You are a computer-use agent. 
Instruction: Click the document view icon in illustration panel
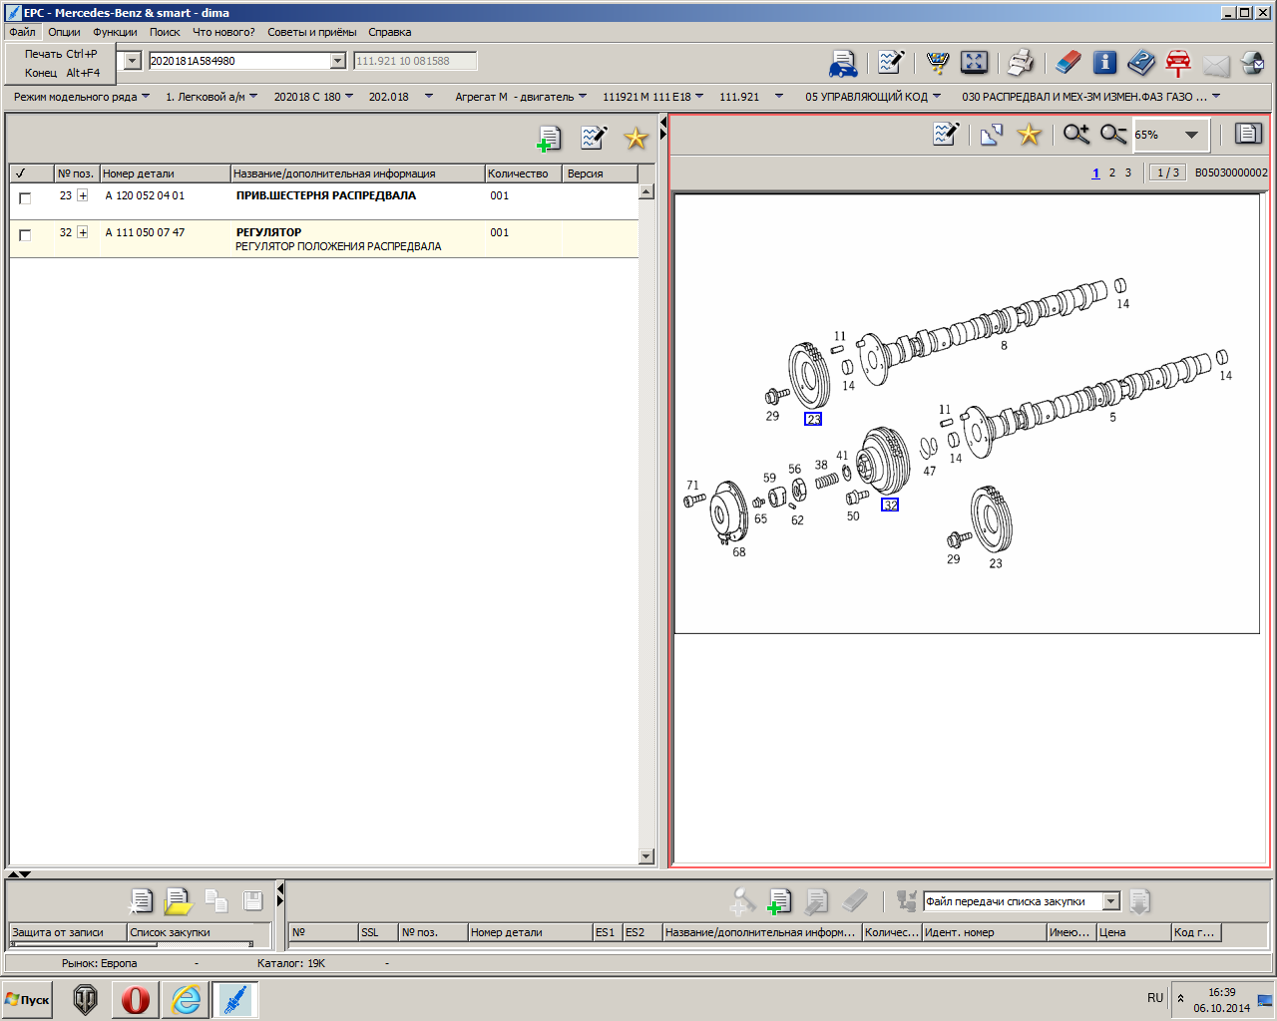tap(1248, 134)
